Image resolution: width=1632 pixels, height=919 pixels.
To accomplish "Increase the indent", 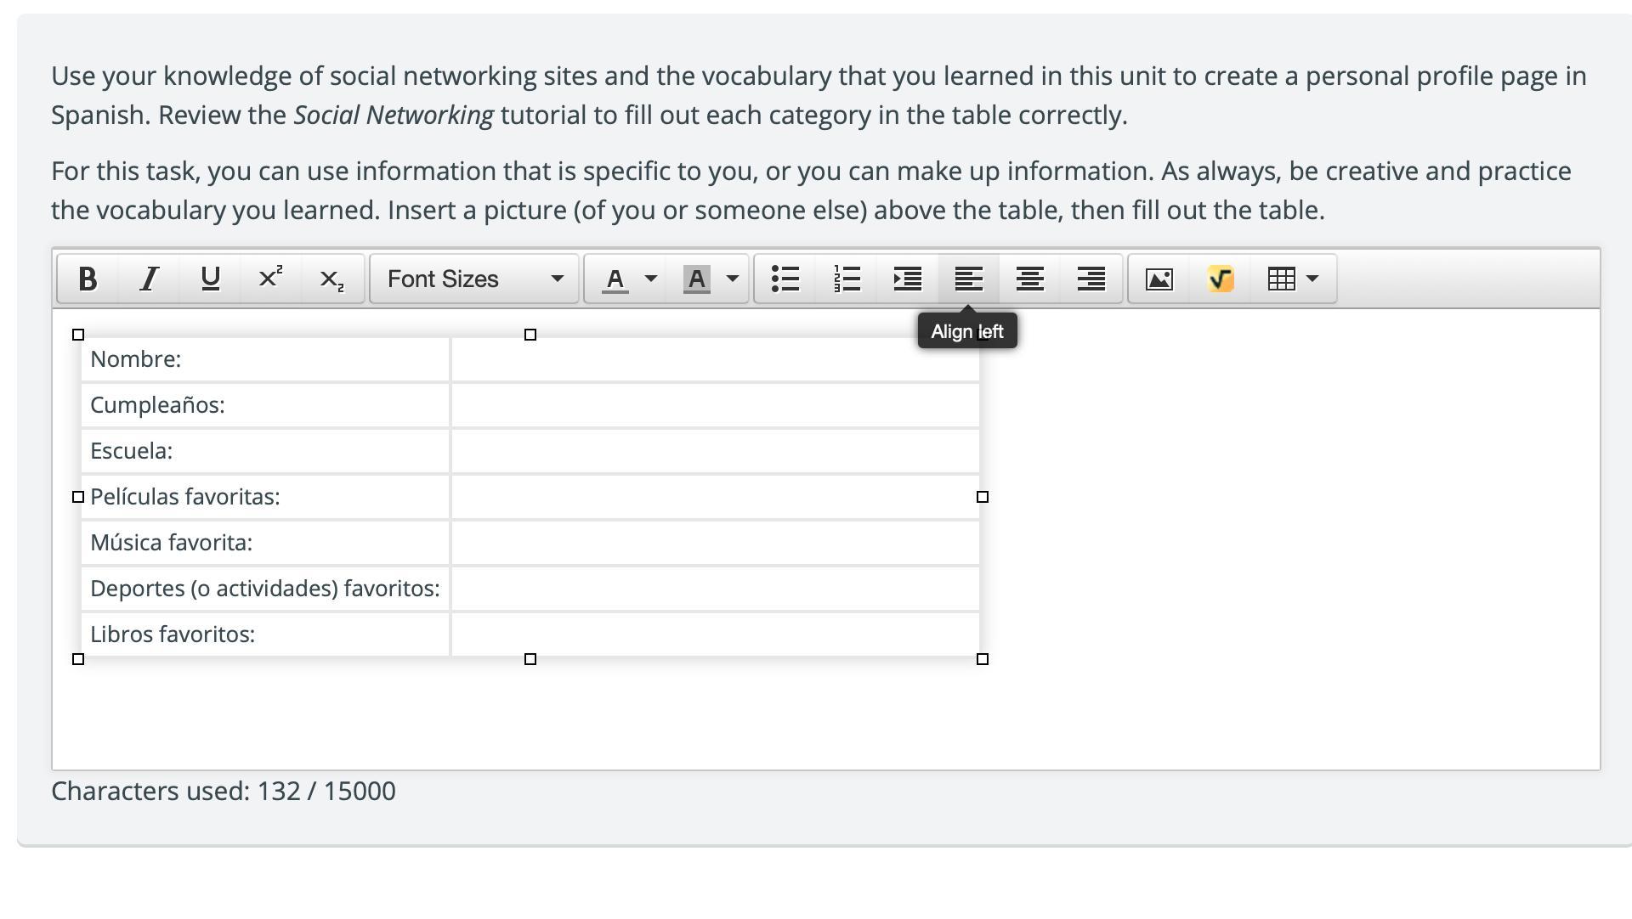I will tap(908, 279).
